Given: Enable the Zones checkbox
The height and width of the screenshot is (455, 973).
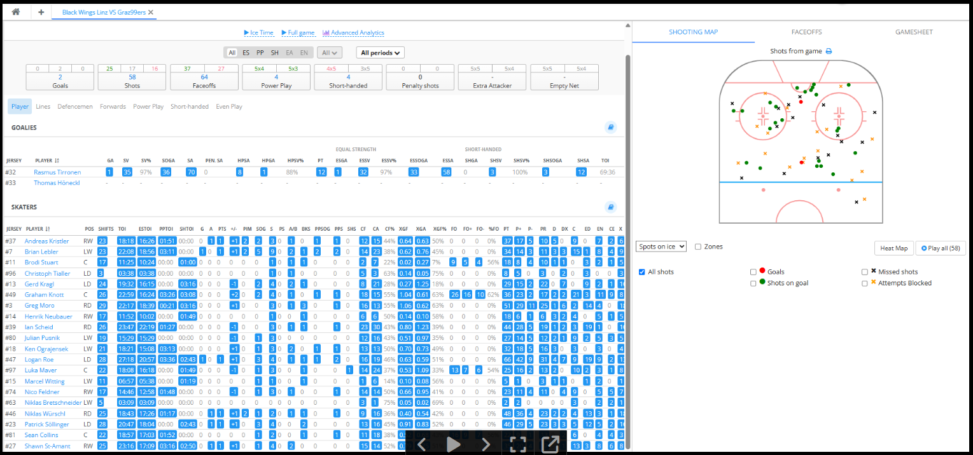Looking at the screenshot, I should point(698,247).
